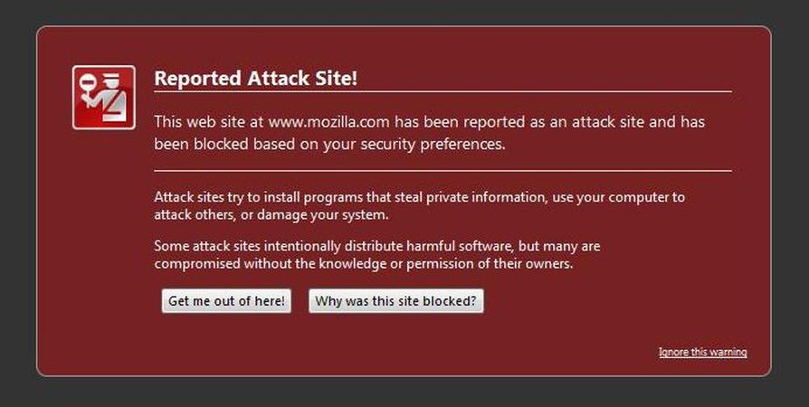The image size is (809, 407).
Task: Click the divider line below the blocked-site description
Action: (x=443, y=170)
